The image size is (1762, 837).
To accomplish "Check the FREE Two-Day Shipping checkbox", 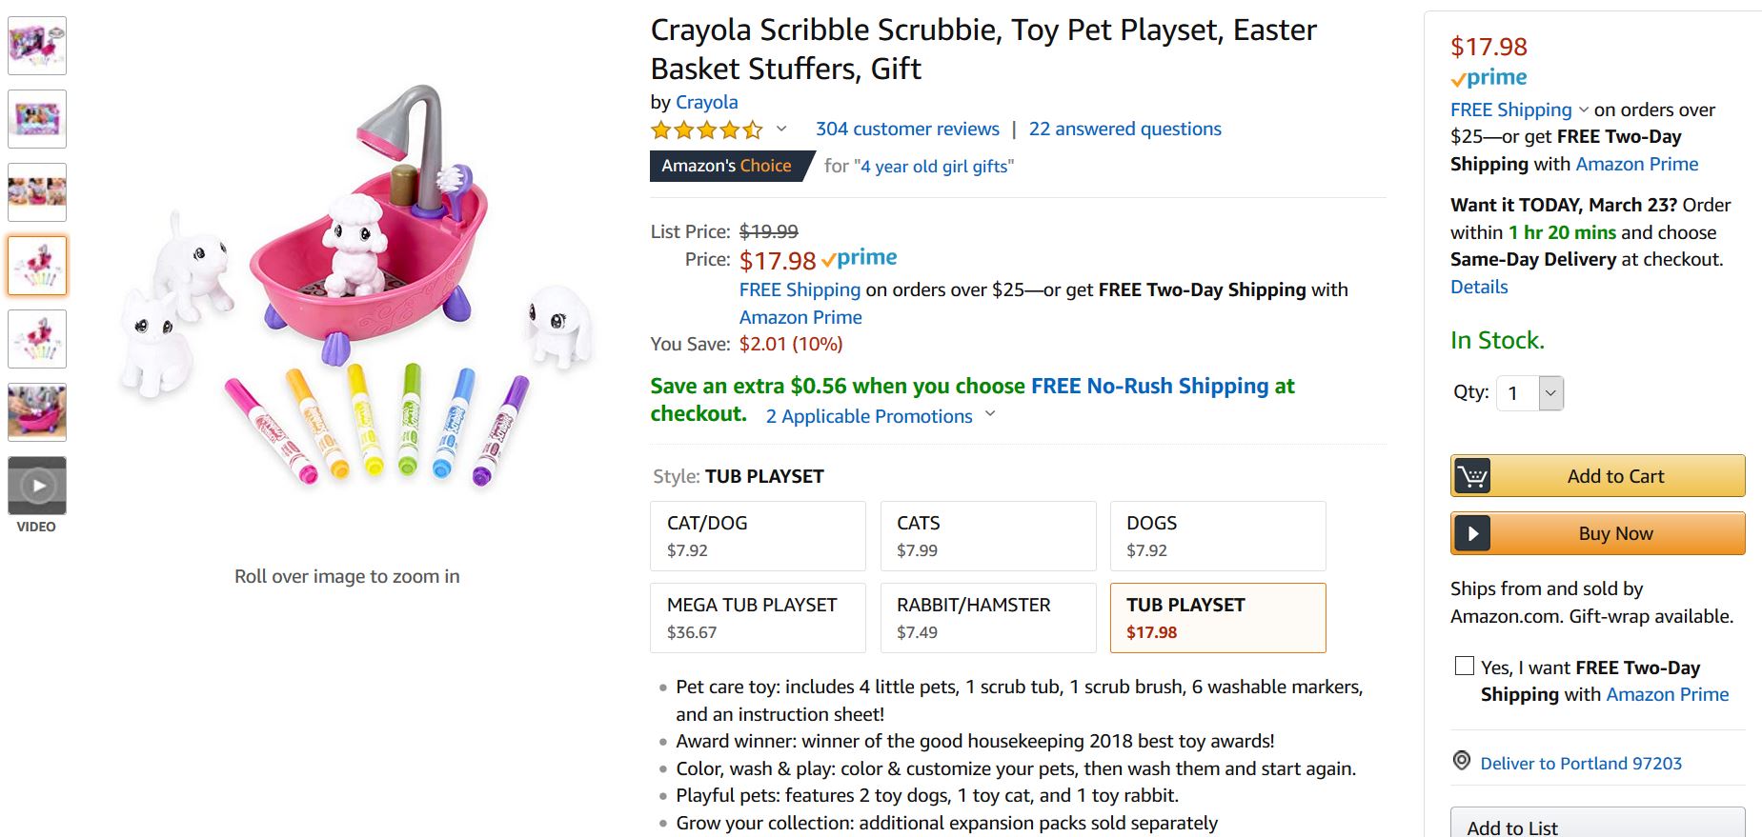I will point(1465,667).
